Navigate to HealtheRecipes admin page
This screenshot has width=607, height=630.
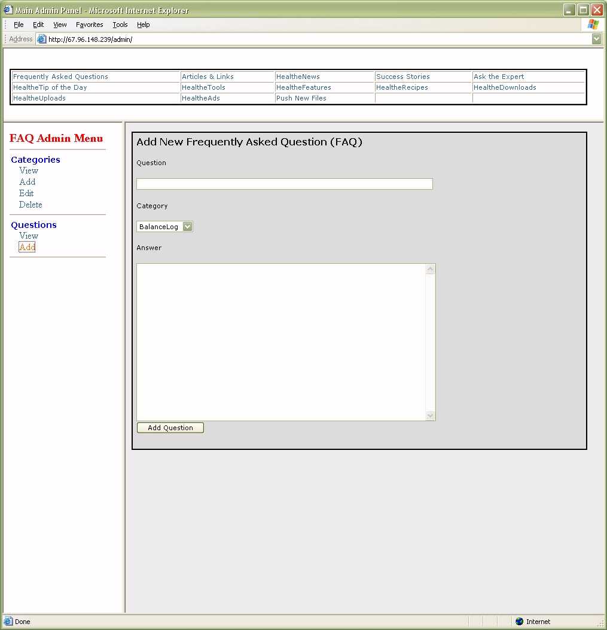tap(402, 87)
